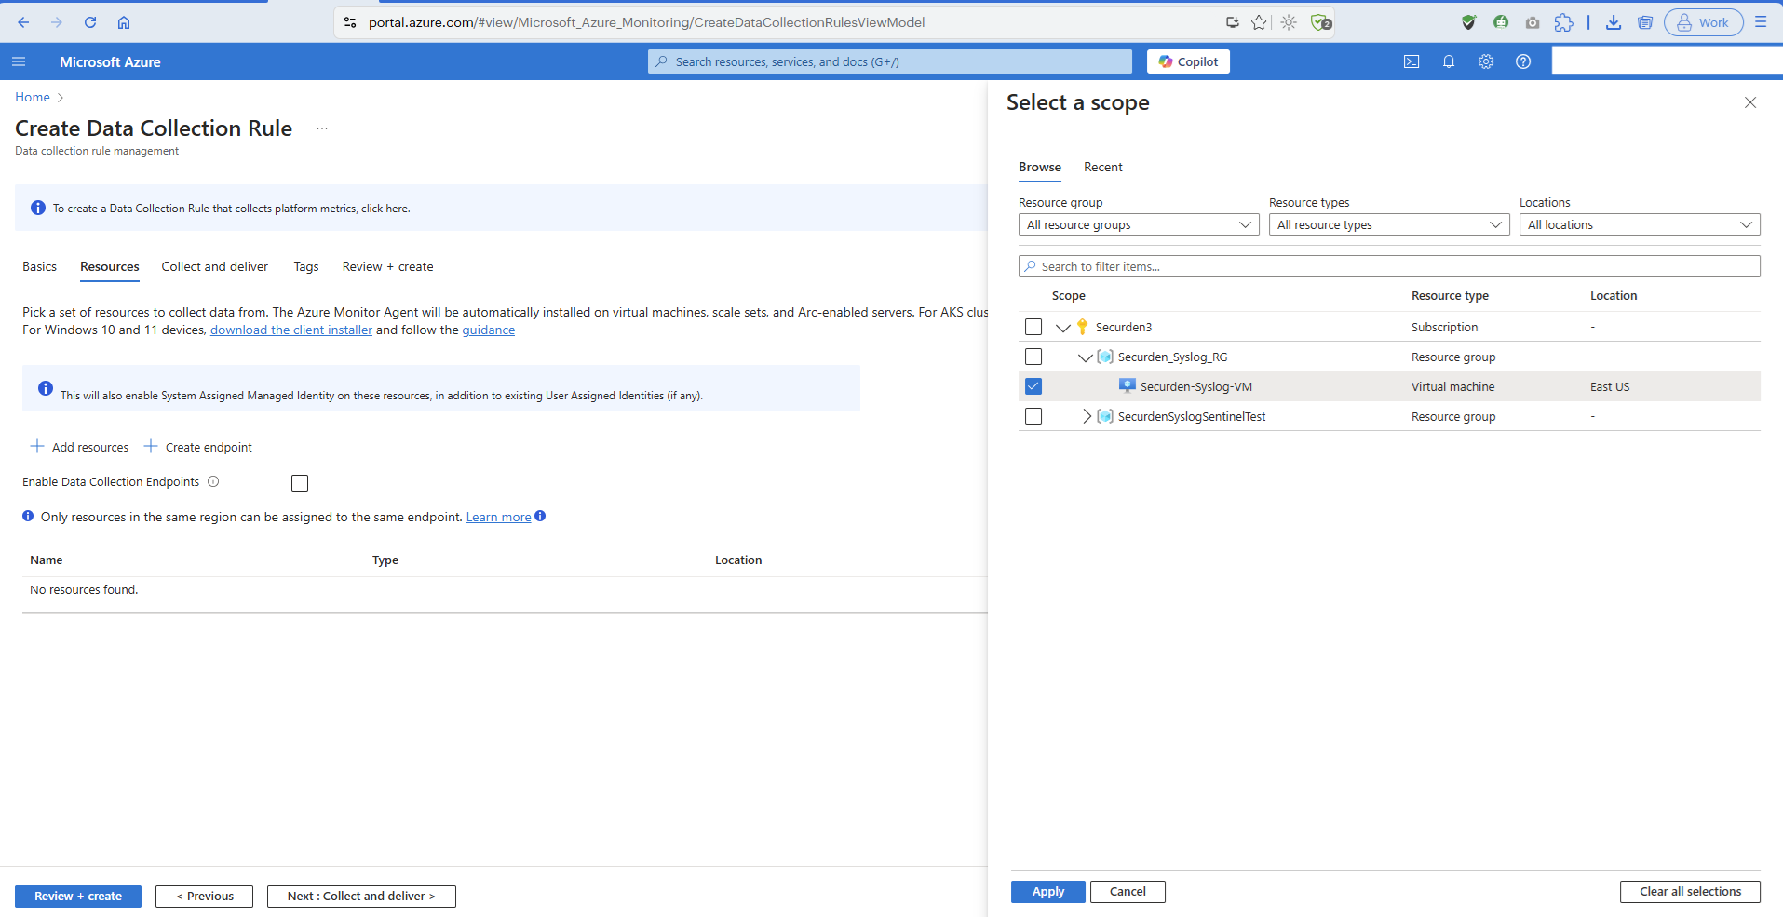
Task: Open the Learn more link
Action: tap(498, 517)
